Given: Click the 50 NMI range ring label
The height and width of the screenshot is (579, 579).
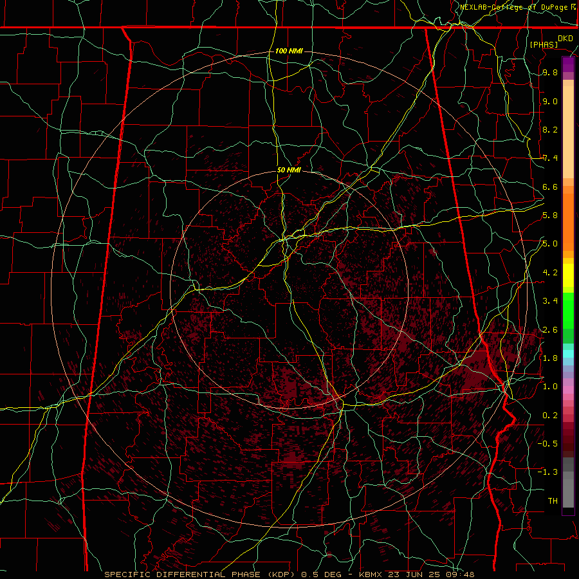Looking at the screenshot, I should tap(289, 170).
